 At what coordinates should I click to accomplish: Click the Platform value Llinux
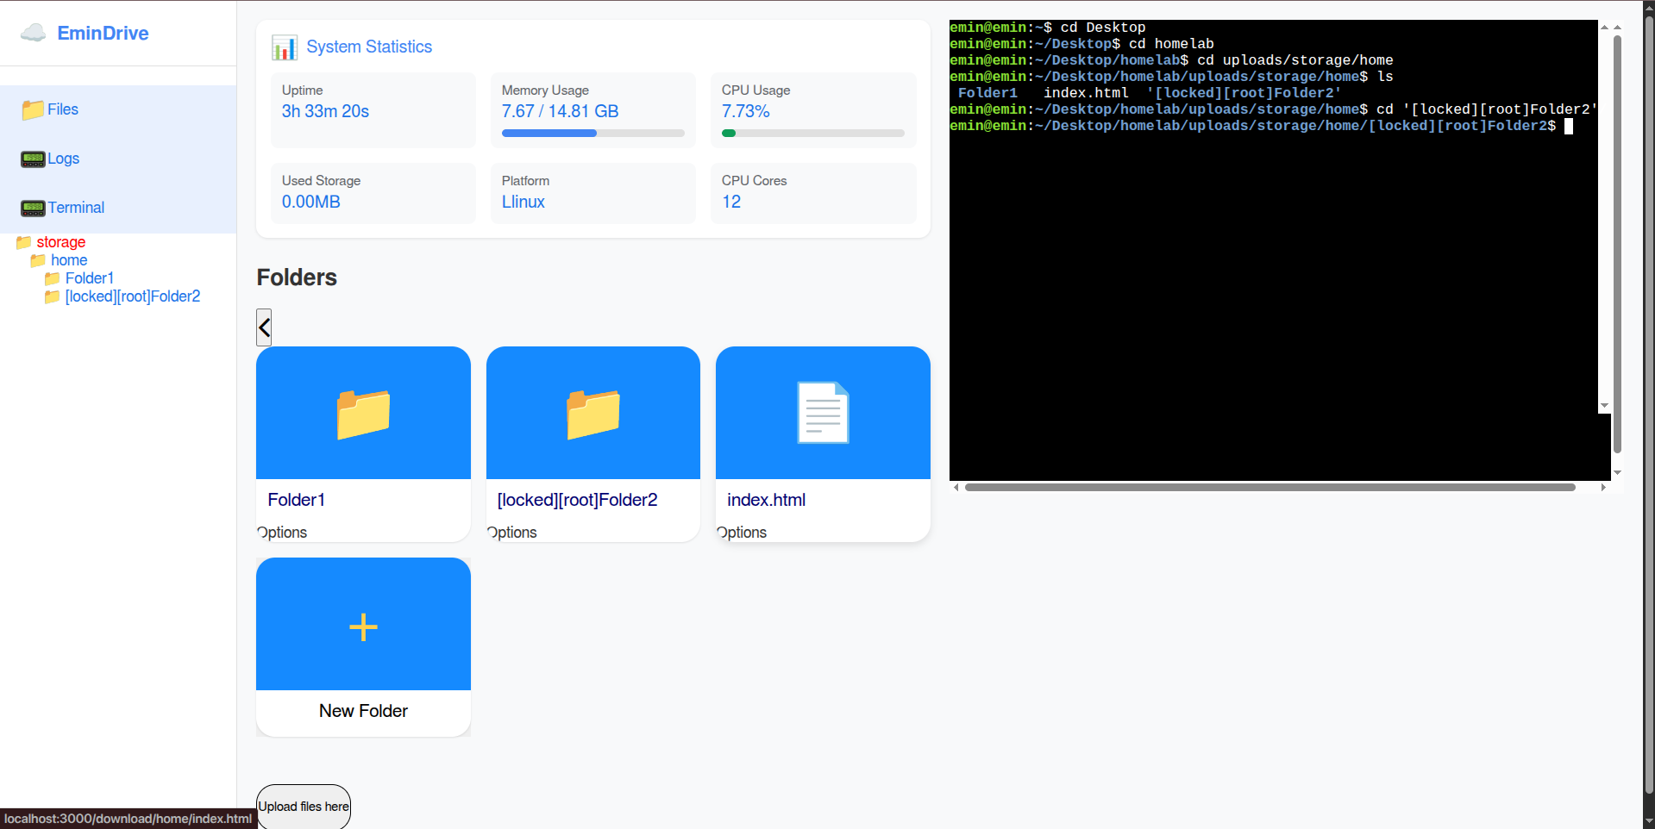tap(523, 202)
